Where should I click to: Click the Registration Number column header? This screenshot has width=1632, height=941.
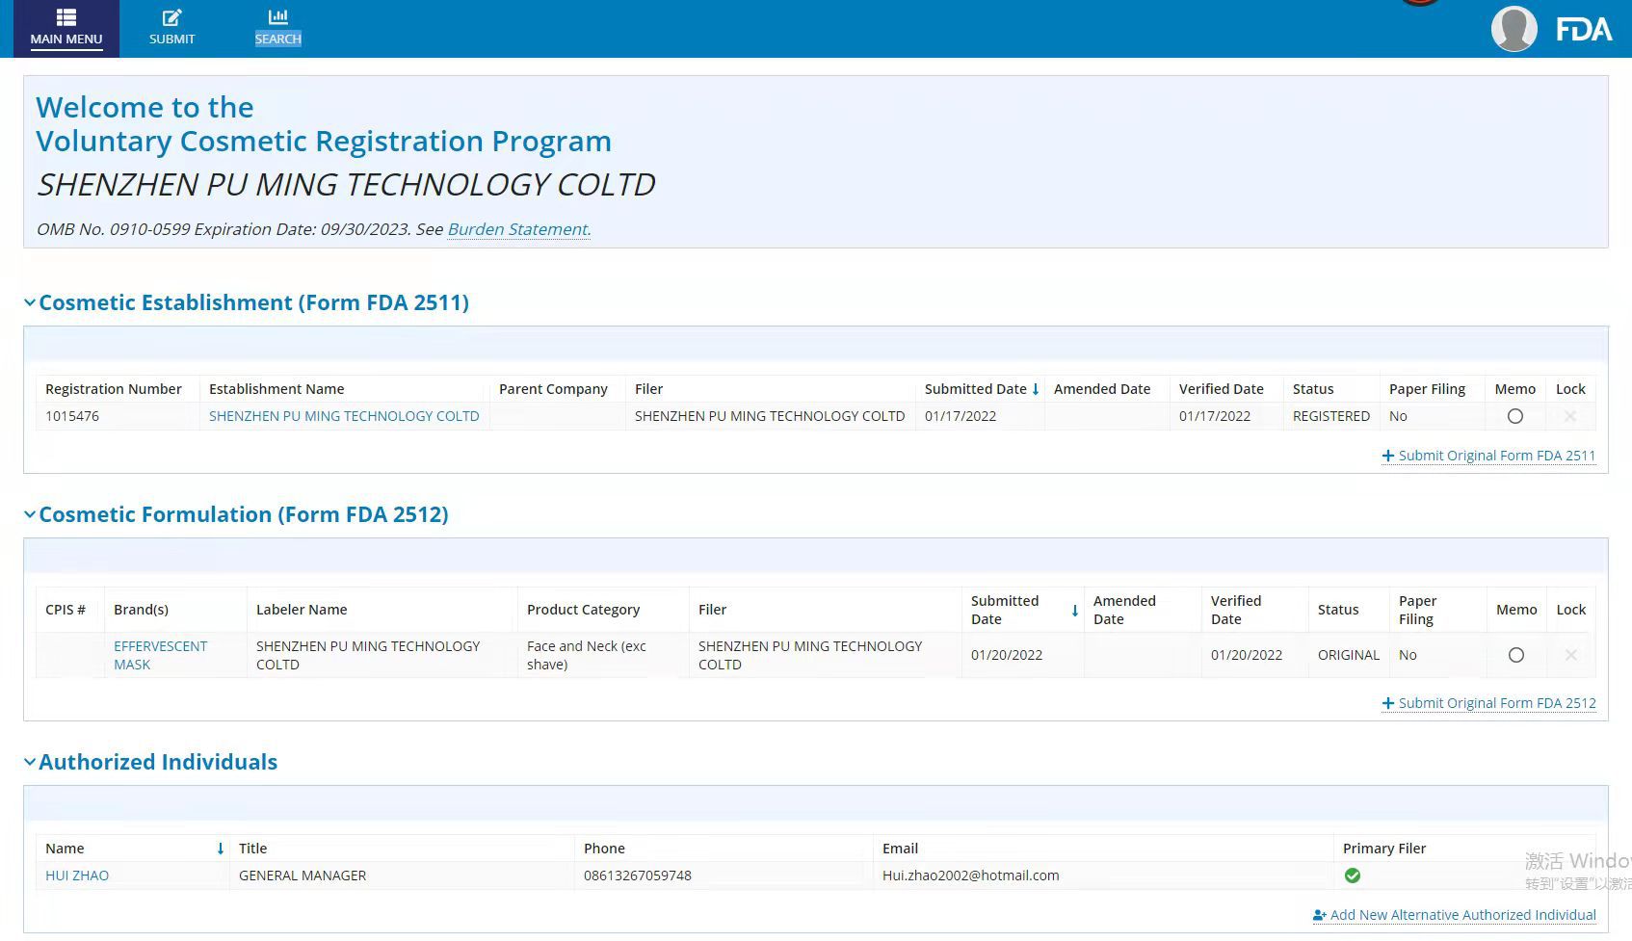tap(114, 389)
